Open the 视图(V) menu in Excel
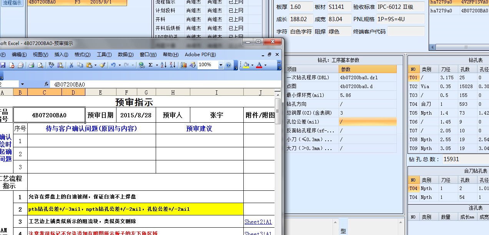The height and width of the screenshot is (235, 489). (x=40, y=55)
